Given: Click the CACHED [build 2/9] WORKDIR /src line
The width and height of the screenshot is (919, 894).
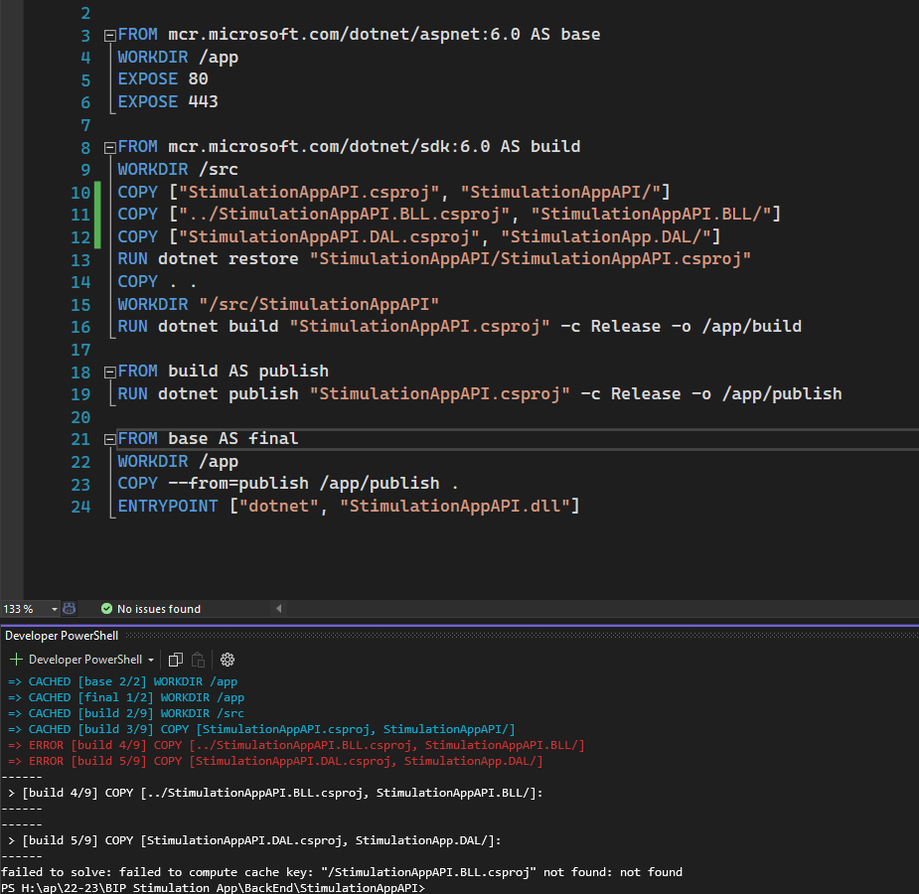Looking at the screenshot, I should (126, 713).
